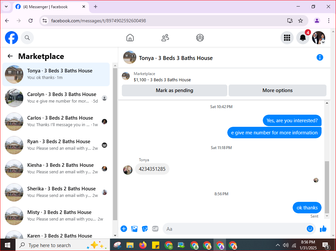Click the Mark as pending button
The image size is (336, 251).
tap(174, 90)
